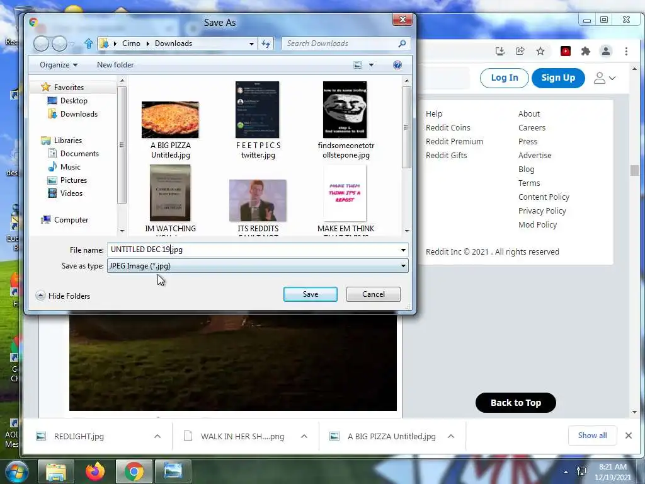
Task: Open options for WALK IN HER SH download
Action: (304, 436)
